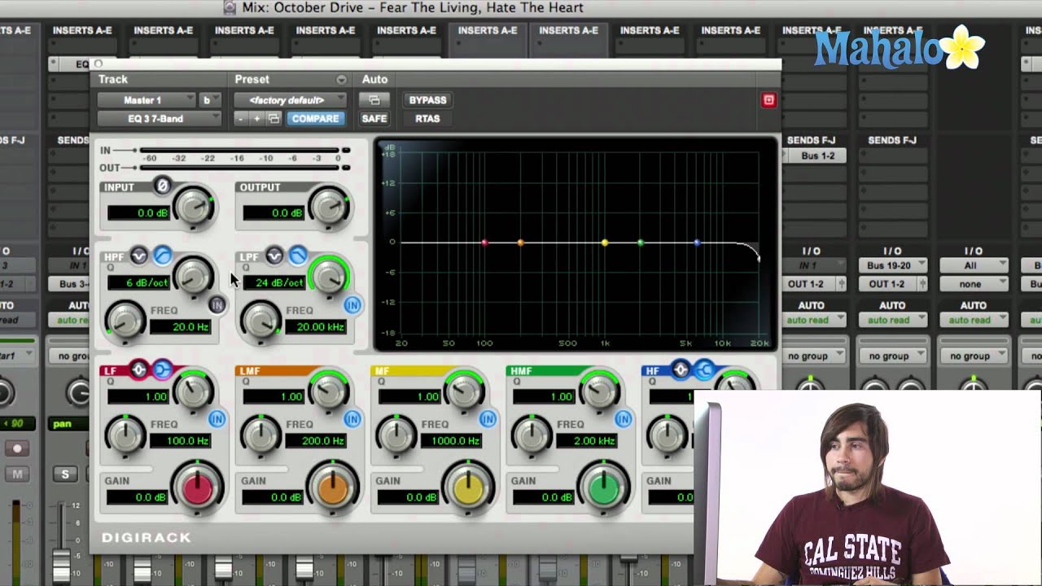Toggle the MF band IN button
Viewport: 1042px width, 586px height.
(488, 418)
